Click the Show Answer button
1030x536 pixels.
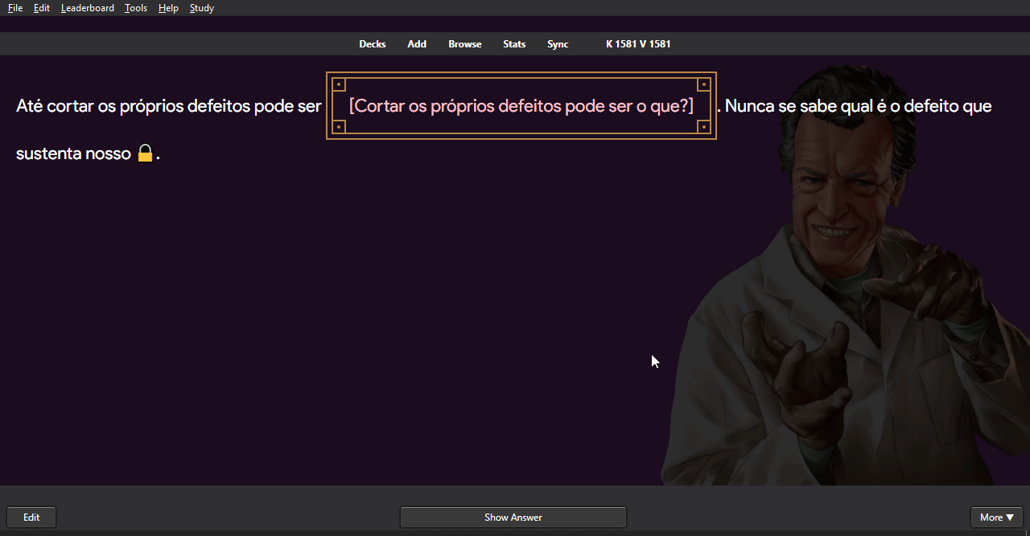(513, 518)
